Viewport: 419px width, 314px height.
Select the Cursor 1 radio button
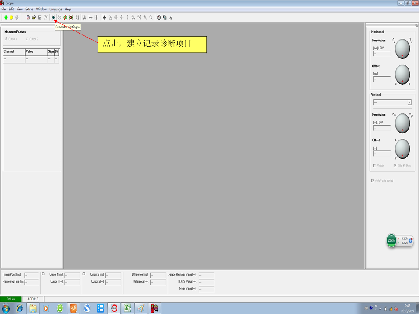click(x=6, y=39)
